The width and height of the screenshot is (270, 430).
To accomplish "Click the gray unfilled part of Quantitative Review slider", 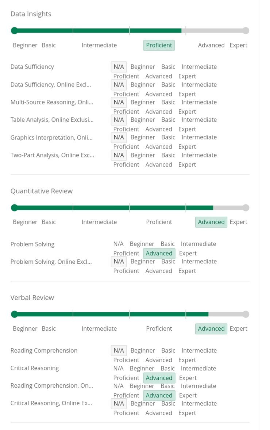I will (x=229, y=208).
